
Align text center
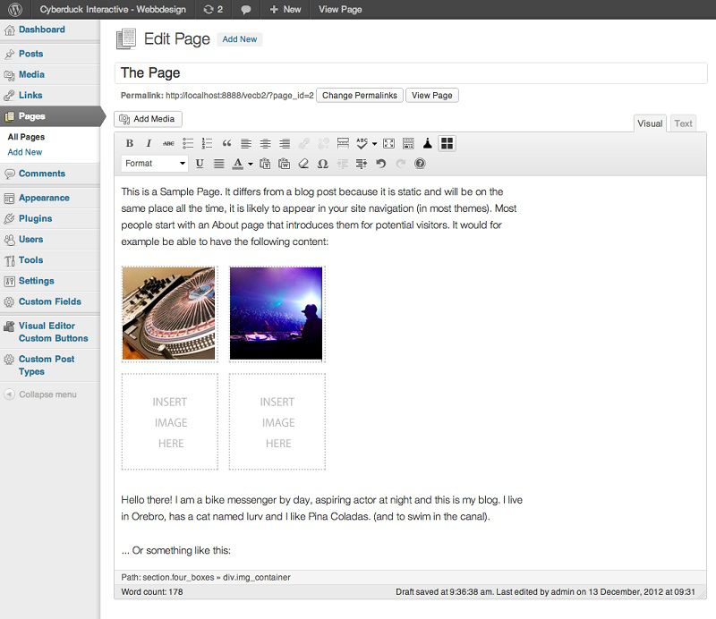[x=265, y=143]
